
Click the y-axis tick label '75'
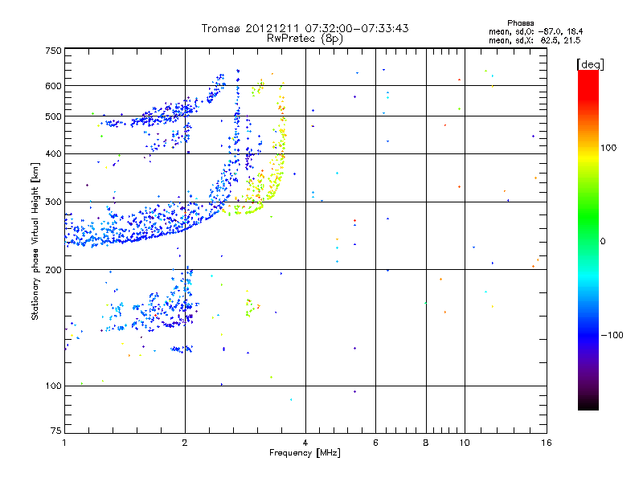[56, 431]
